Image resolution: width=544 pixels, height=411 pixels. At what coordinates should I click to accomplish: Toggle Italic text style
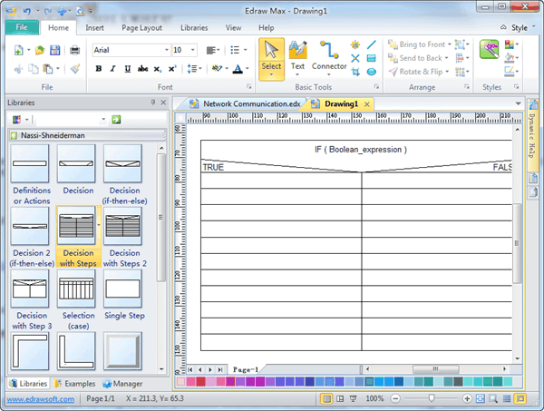(x=112, y=69)
